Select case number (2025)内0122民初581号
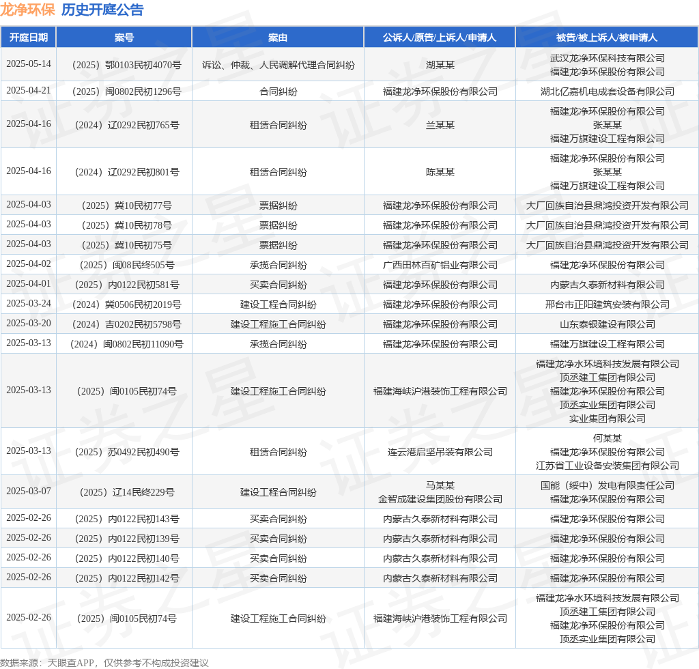Viewport: 699px width, 669px height. 126,285
